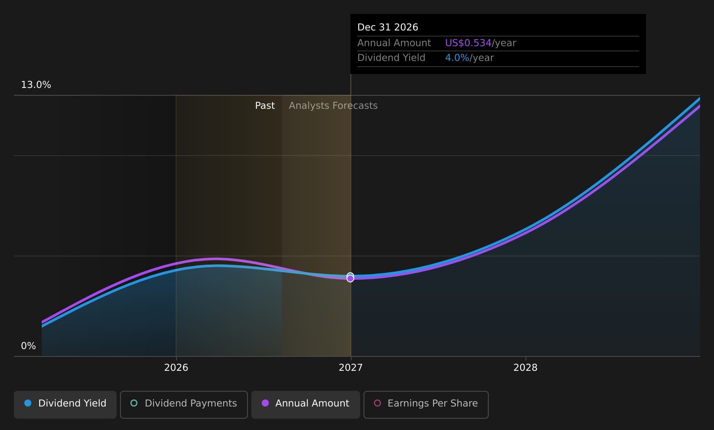714x430 pixels.
Task: Click the Annual Amount tooltip row label
Action: point(394,43)
